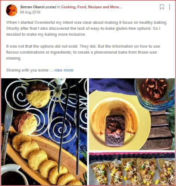Click the top chocolate-dipped cookie in left photo

pyautogui.click(x=38, y=95)
